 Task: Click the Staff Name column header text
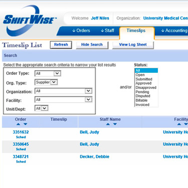pyautogui.click(x=110, y=119)
